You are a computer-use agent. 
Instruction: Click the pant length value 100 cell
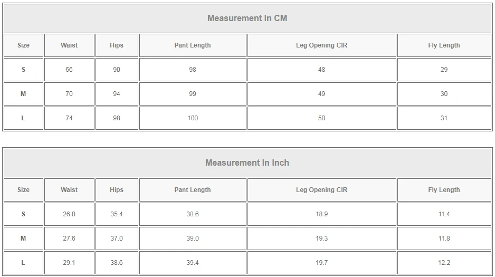pos(193,118)
